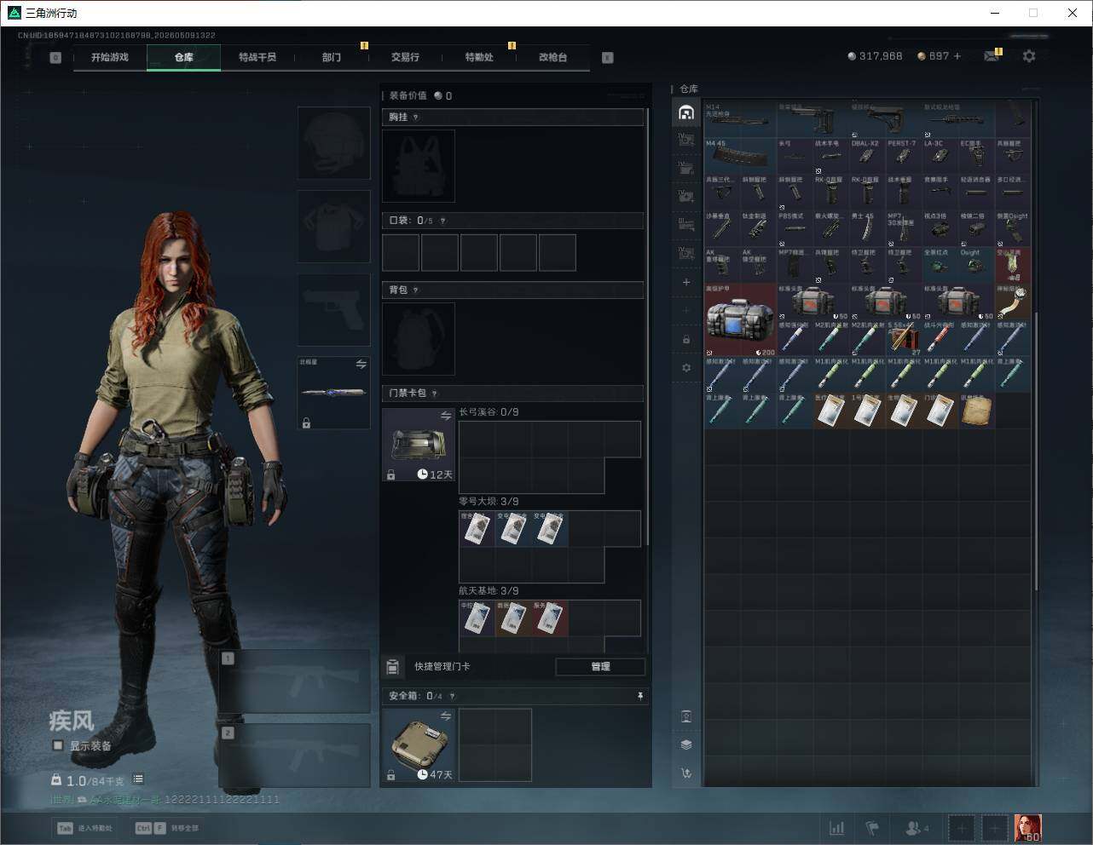Screen dimensions: 1093x845
Task: Select the empty helmet slot
Action: pos(334,143)
